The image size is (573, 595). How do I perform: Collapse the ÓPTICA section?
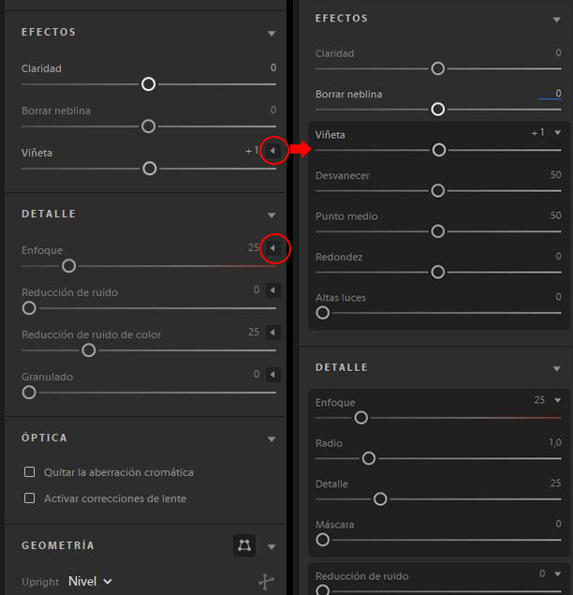click(272, 439)
